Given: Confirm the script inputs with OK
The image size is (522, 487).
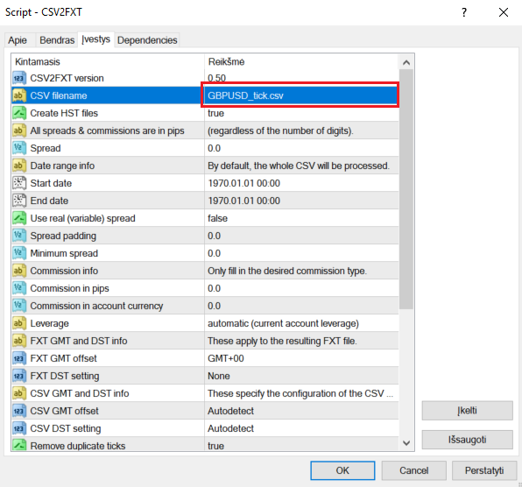Looking at the screenshot, I should coord(342,470).
